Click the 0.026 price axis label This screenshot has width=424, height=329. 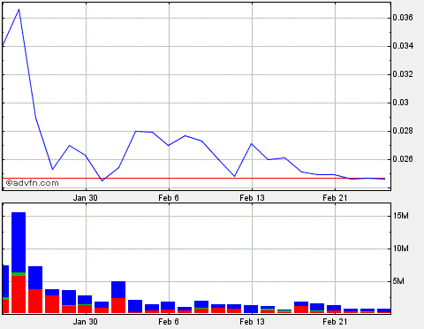click(x=403, y=159)
